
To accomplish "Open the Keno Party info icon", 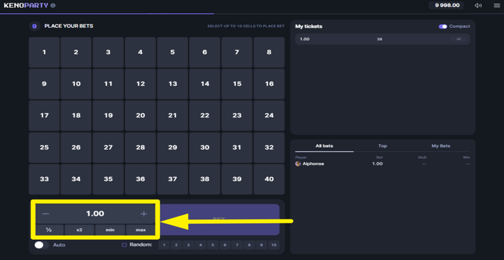I will [53, 6].
